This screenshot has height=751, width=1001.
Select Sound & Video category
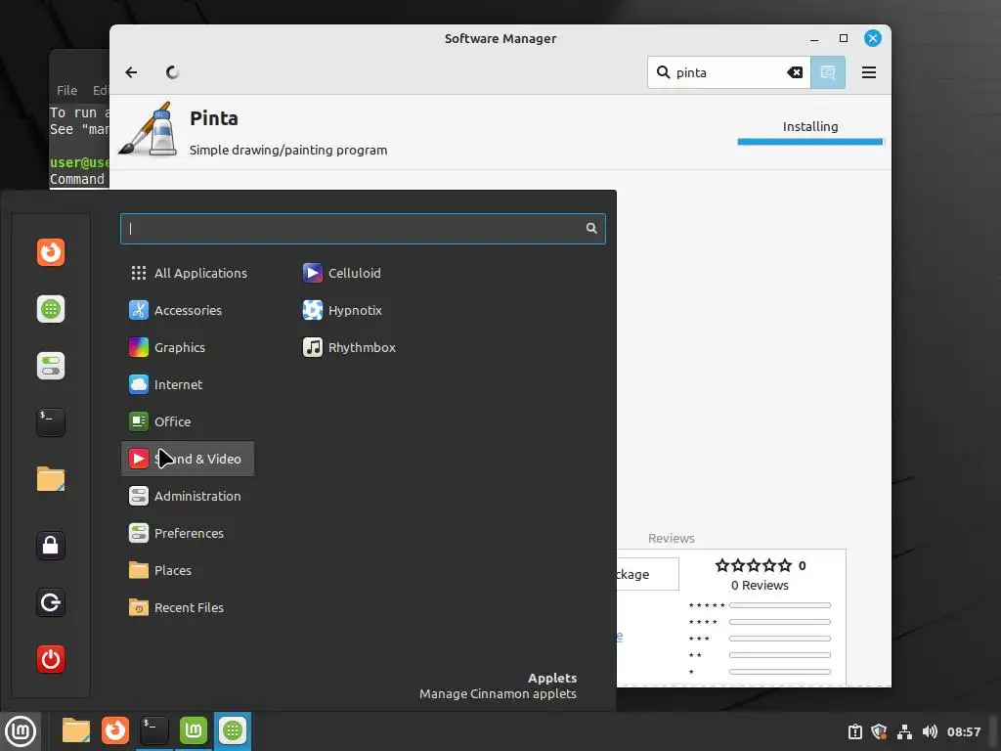pyautogui.click(x=188, y=459)
